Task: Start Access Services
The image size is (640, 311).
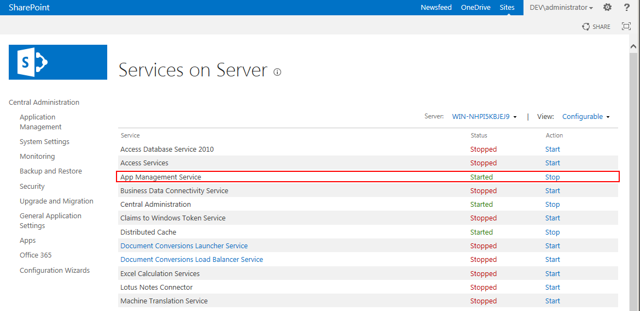Action: coord(552,163)
